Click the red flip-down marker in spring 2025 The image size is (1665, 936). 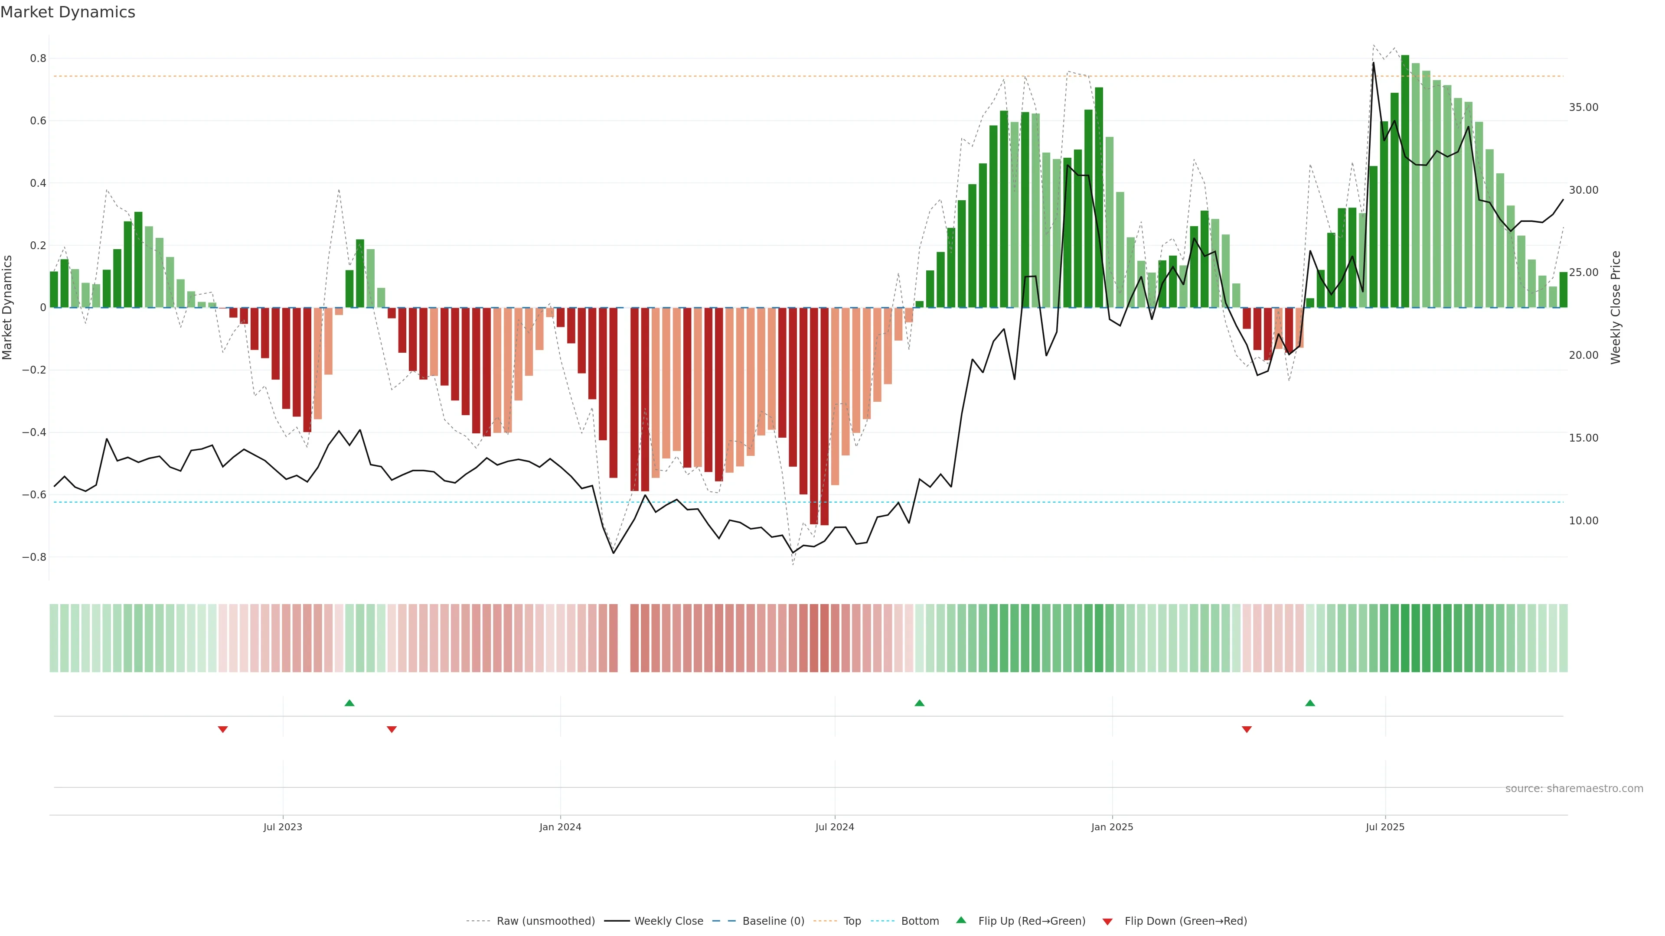click(x=1247, y=729)
